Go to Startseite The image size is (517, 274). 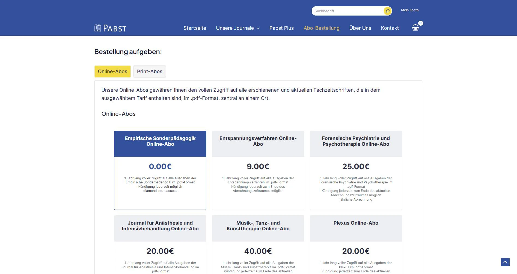point(195,28)
